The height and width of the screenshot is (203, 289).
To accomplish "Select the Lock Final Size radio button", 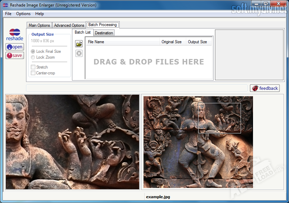I will (33, 51).
